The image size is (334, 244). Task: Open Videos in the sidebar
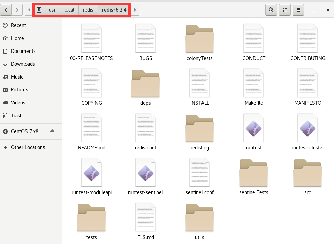[31, 103]
